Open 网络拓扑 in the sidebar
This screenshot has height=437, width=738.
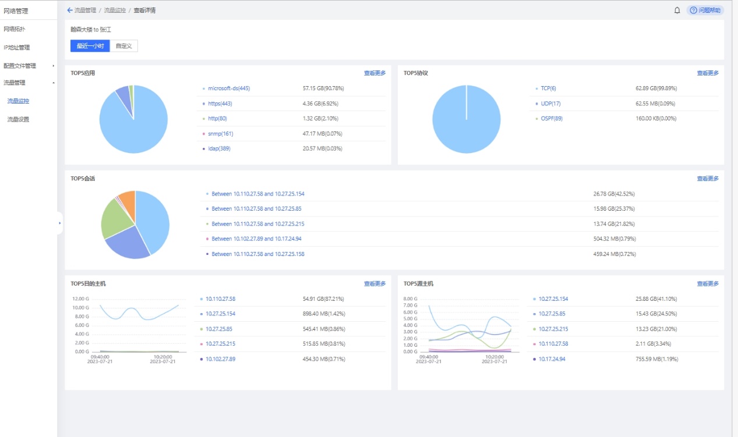15,29
